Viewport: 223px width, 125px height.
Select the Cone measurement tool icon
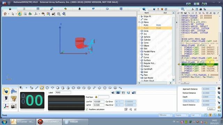coord(68,88)
